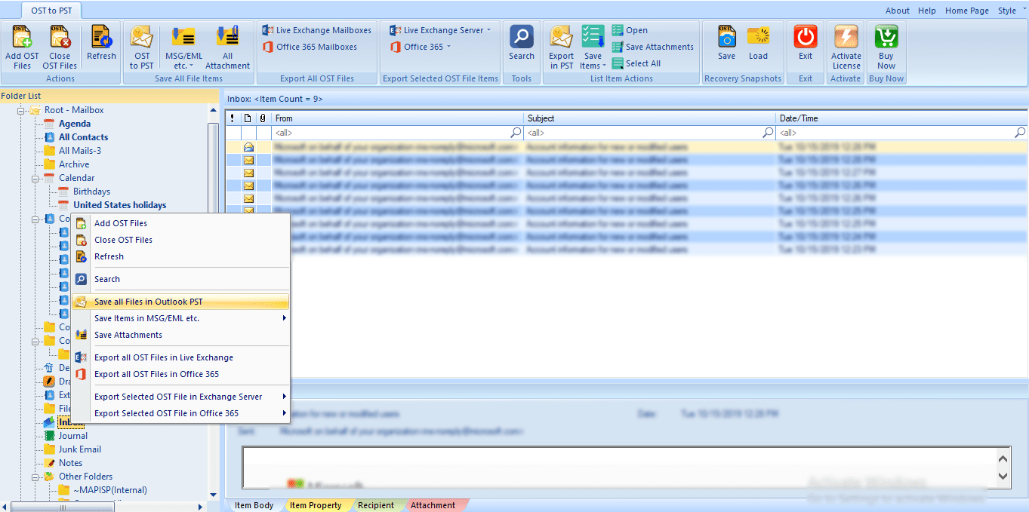Viewport: 1029px width, 512px height.
Task: Choose Refresh in the context menu
Action: click(x=180, y=256)
